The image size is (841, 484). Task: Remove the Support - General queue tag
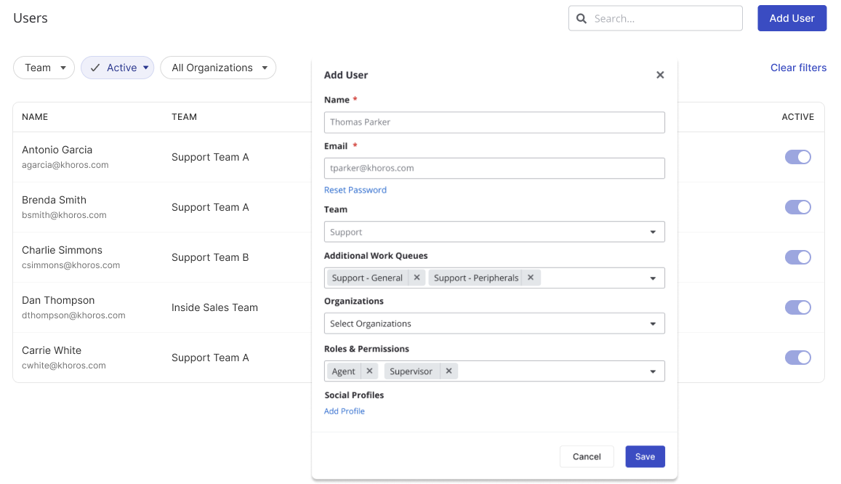(x=417, y=278)
